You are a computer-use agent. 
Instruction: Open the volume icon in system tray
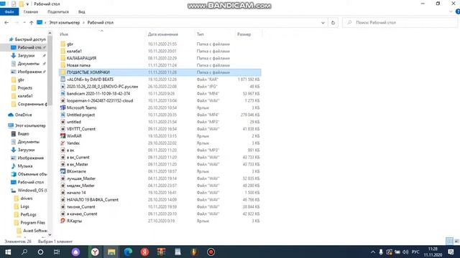click(405, 252)
